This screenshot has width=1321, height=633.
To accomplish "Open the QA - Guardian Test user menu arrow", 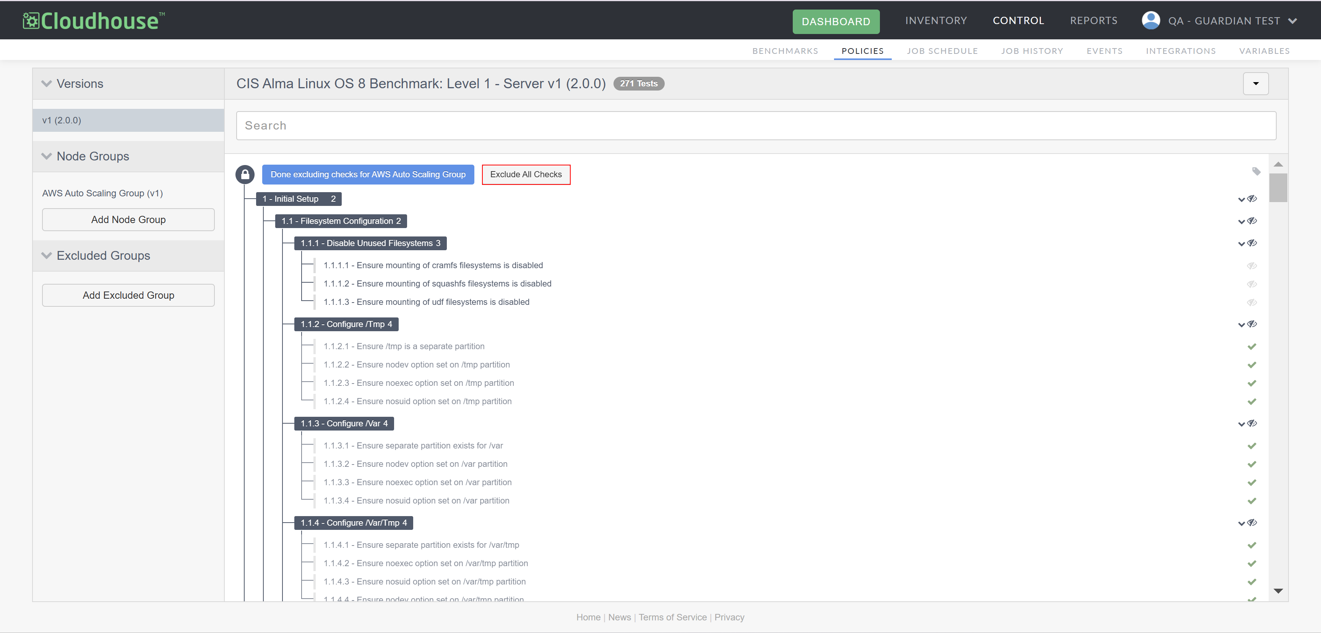I will click(x=1292, y=21).
